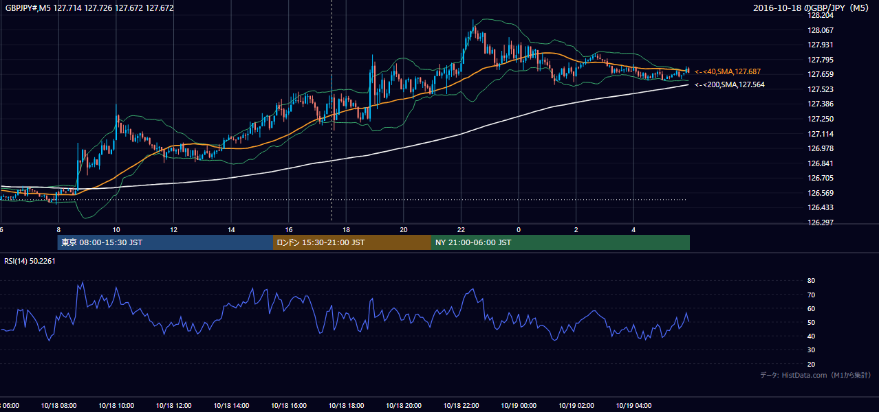879x412 pixels.
Task: Click RSI axis level 50
Action: pyautogui.click(x=812, y=322)
